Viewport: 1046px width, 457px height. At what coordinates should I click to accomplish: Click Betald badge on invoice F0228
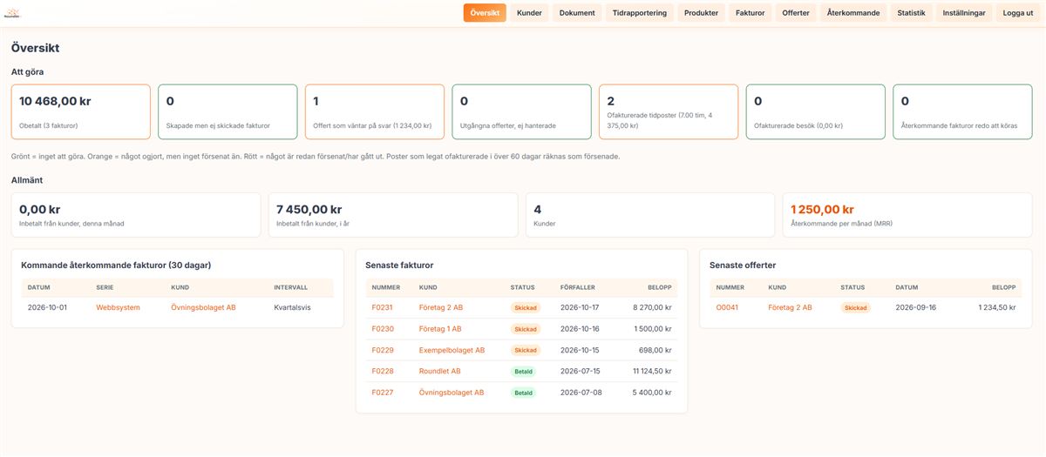pos(523,371)
